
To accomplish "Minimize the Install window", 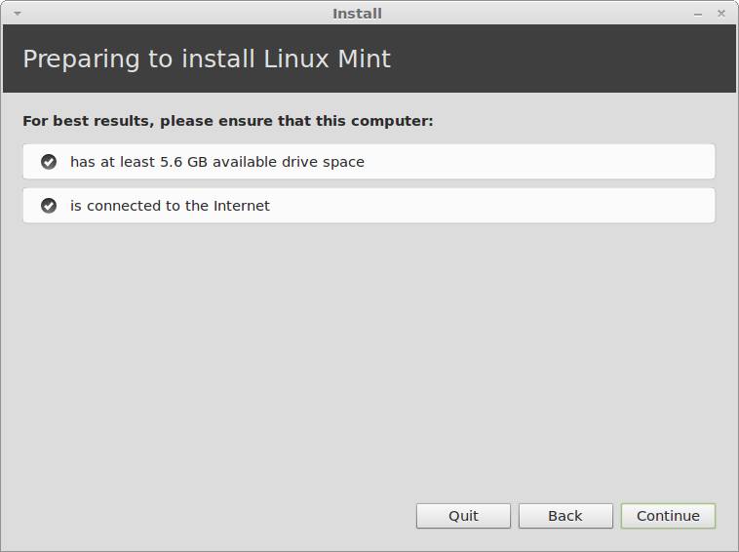I will [699, 14].
